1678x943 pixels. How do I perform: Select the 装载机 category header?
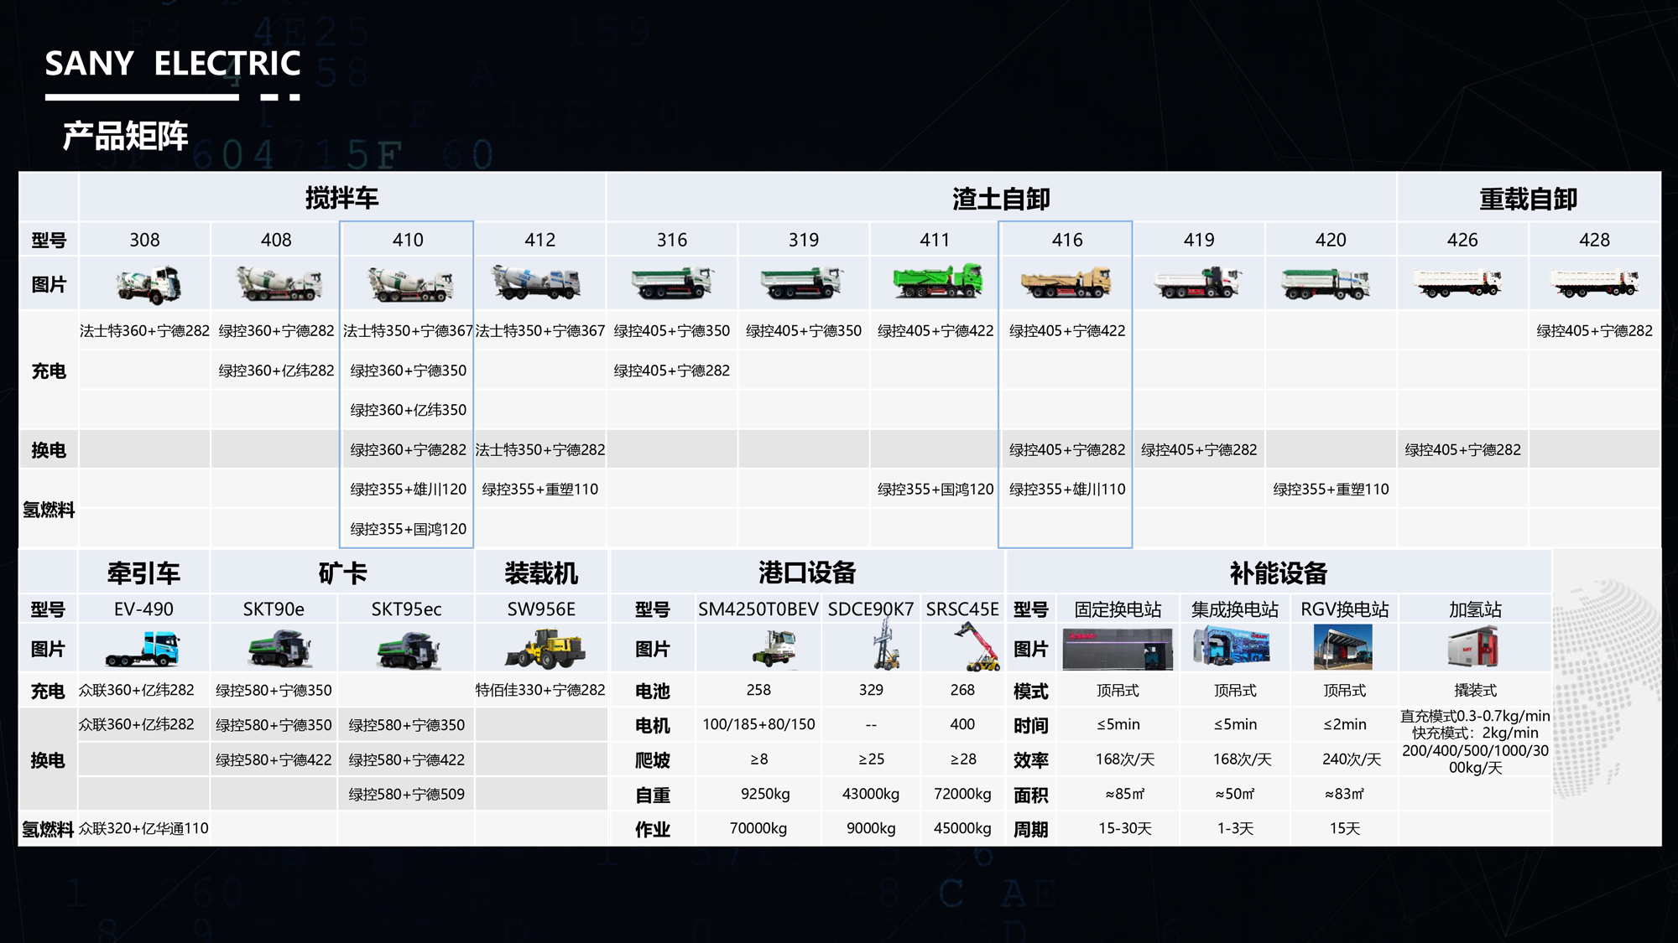click(541, 573)
